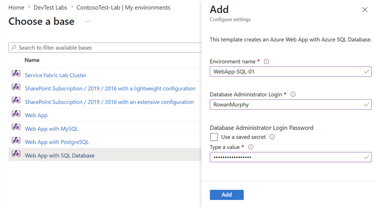Close the Add panel

[365, 10]
